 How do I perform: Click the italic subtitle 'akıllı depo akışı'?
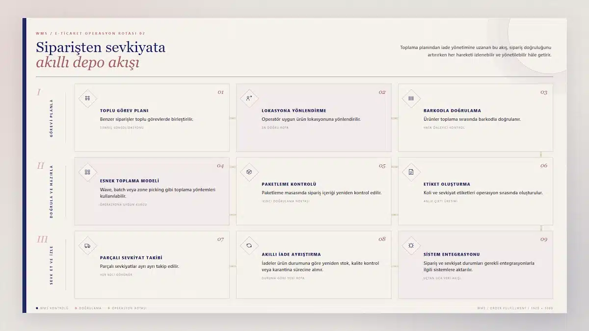(87, 63)
